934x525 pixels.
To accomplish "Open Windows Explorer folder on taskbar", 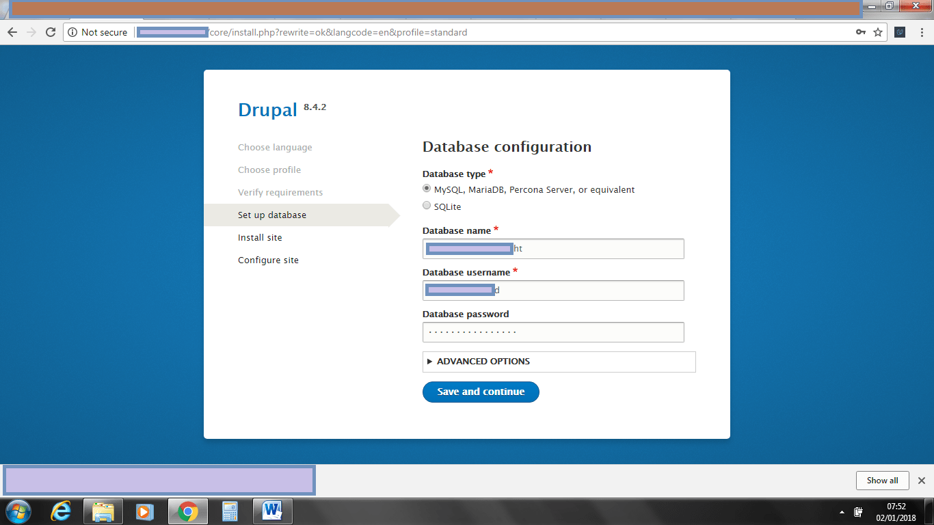I will pos(103,511).
